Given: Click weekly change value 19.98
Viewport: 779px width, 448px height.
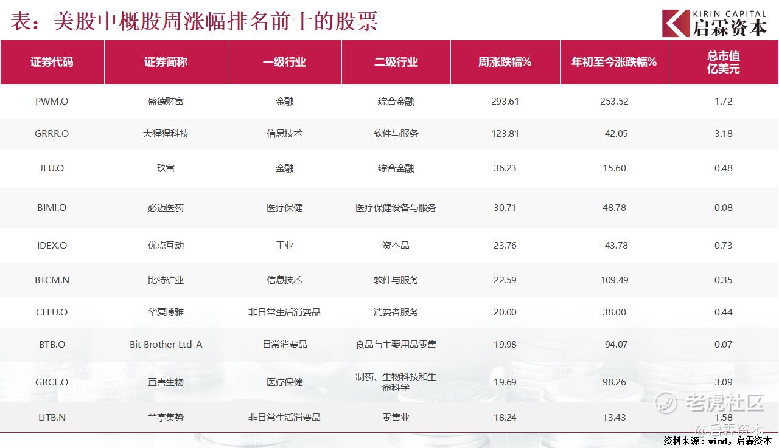Looking at the screenshot, I should (505, 344).
